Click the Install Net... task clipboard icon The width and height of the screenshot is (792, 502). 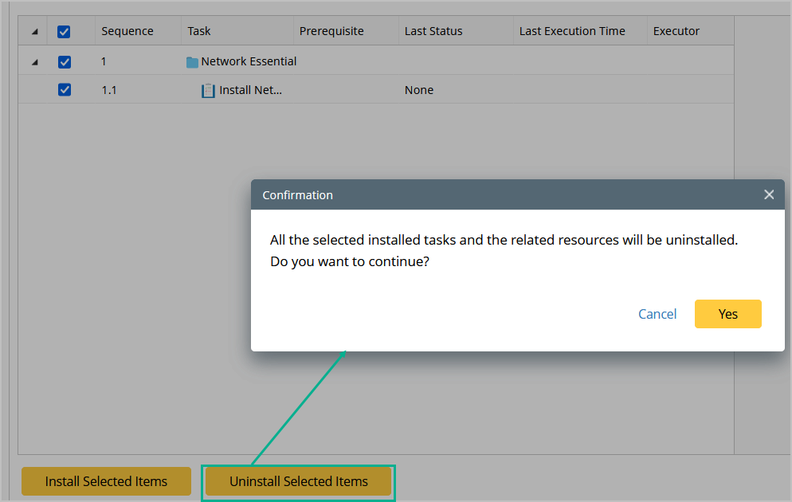tap(209, 91)
